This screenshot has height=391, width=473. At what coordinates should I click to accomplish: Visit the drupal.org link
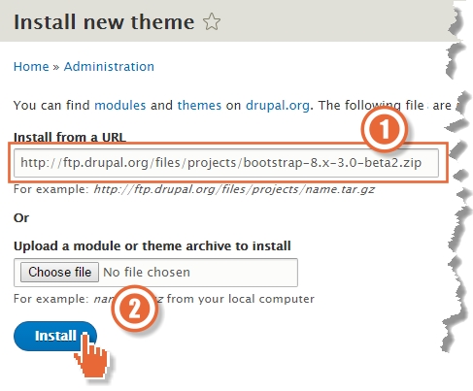(278, 106)
